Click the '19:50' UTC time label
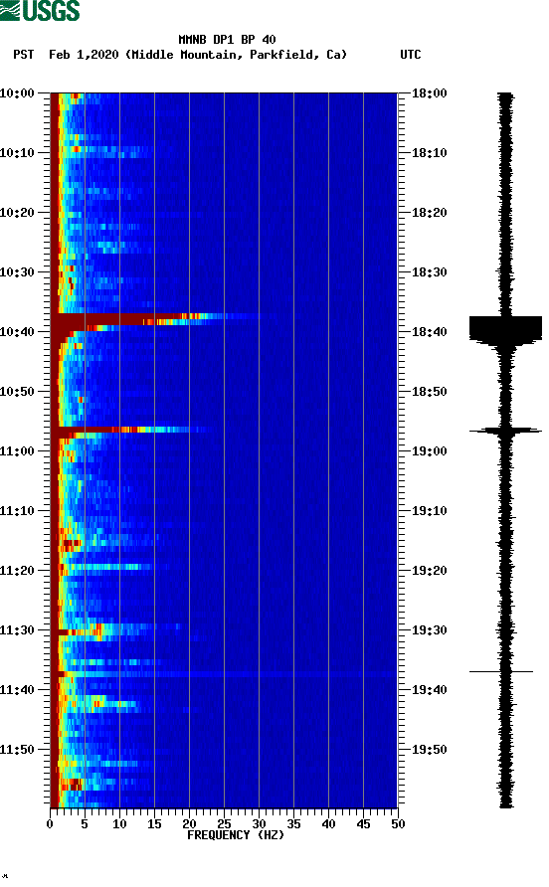Viewport: 549px width, 887px height. (x=430, y=750)
